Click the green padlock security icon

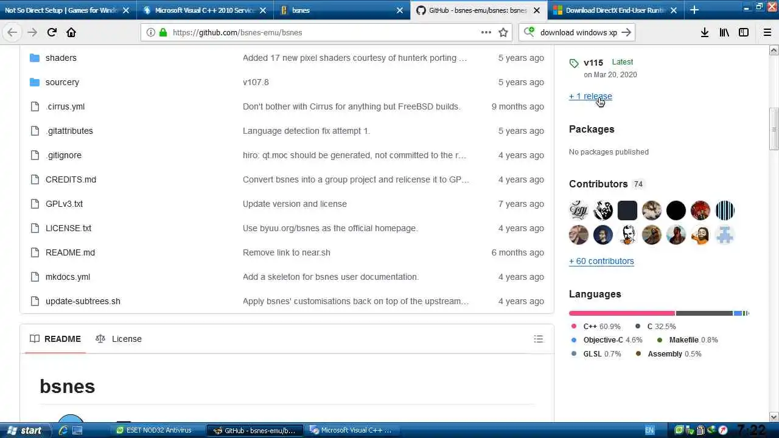(162, 32)
